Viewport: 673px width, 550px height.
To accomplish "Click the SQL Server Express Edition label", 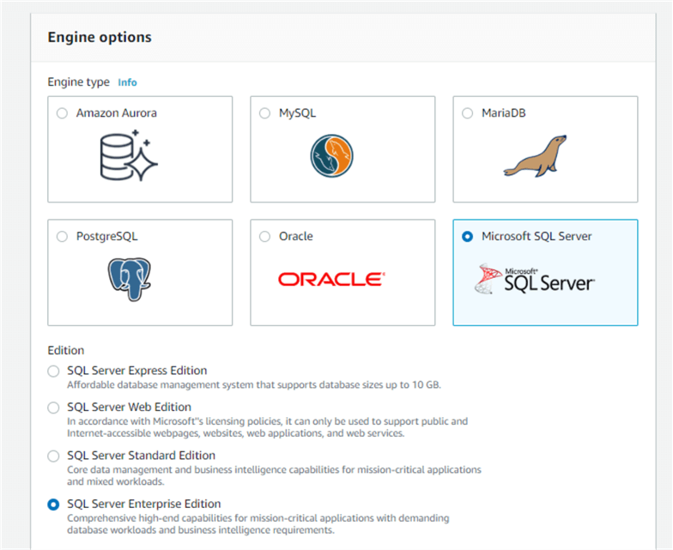I will tap(136, 371).
